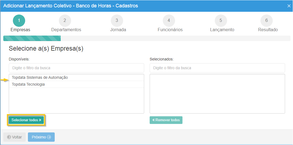The height and width of the screenshot is (145, 293).
Task: Click the step 1 circle for Empresas
Action: pos(19,21)
